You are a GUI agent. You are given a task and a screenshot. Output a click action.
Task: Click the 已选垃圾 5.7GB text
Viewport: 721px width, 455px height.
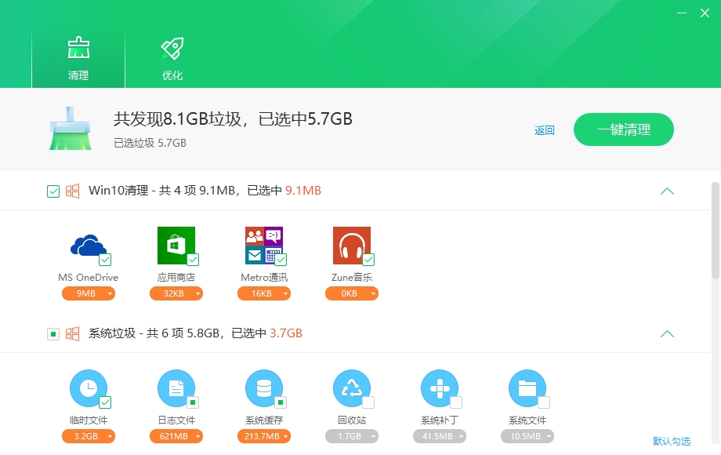pos(150,143)
